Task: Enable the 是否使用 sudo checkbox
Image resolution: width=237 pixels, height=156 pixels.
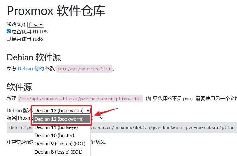Action: [9, 39]
